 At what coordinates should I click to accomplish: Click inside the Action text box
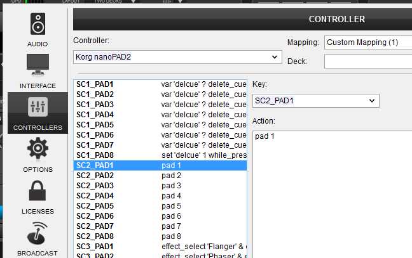(x=333, y=195)
